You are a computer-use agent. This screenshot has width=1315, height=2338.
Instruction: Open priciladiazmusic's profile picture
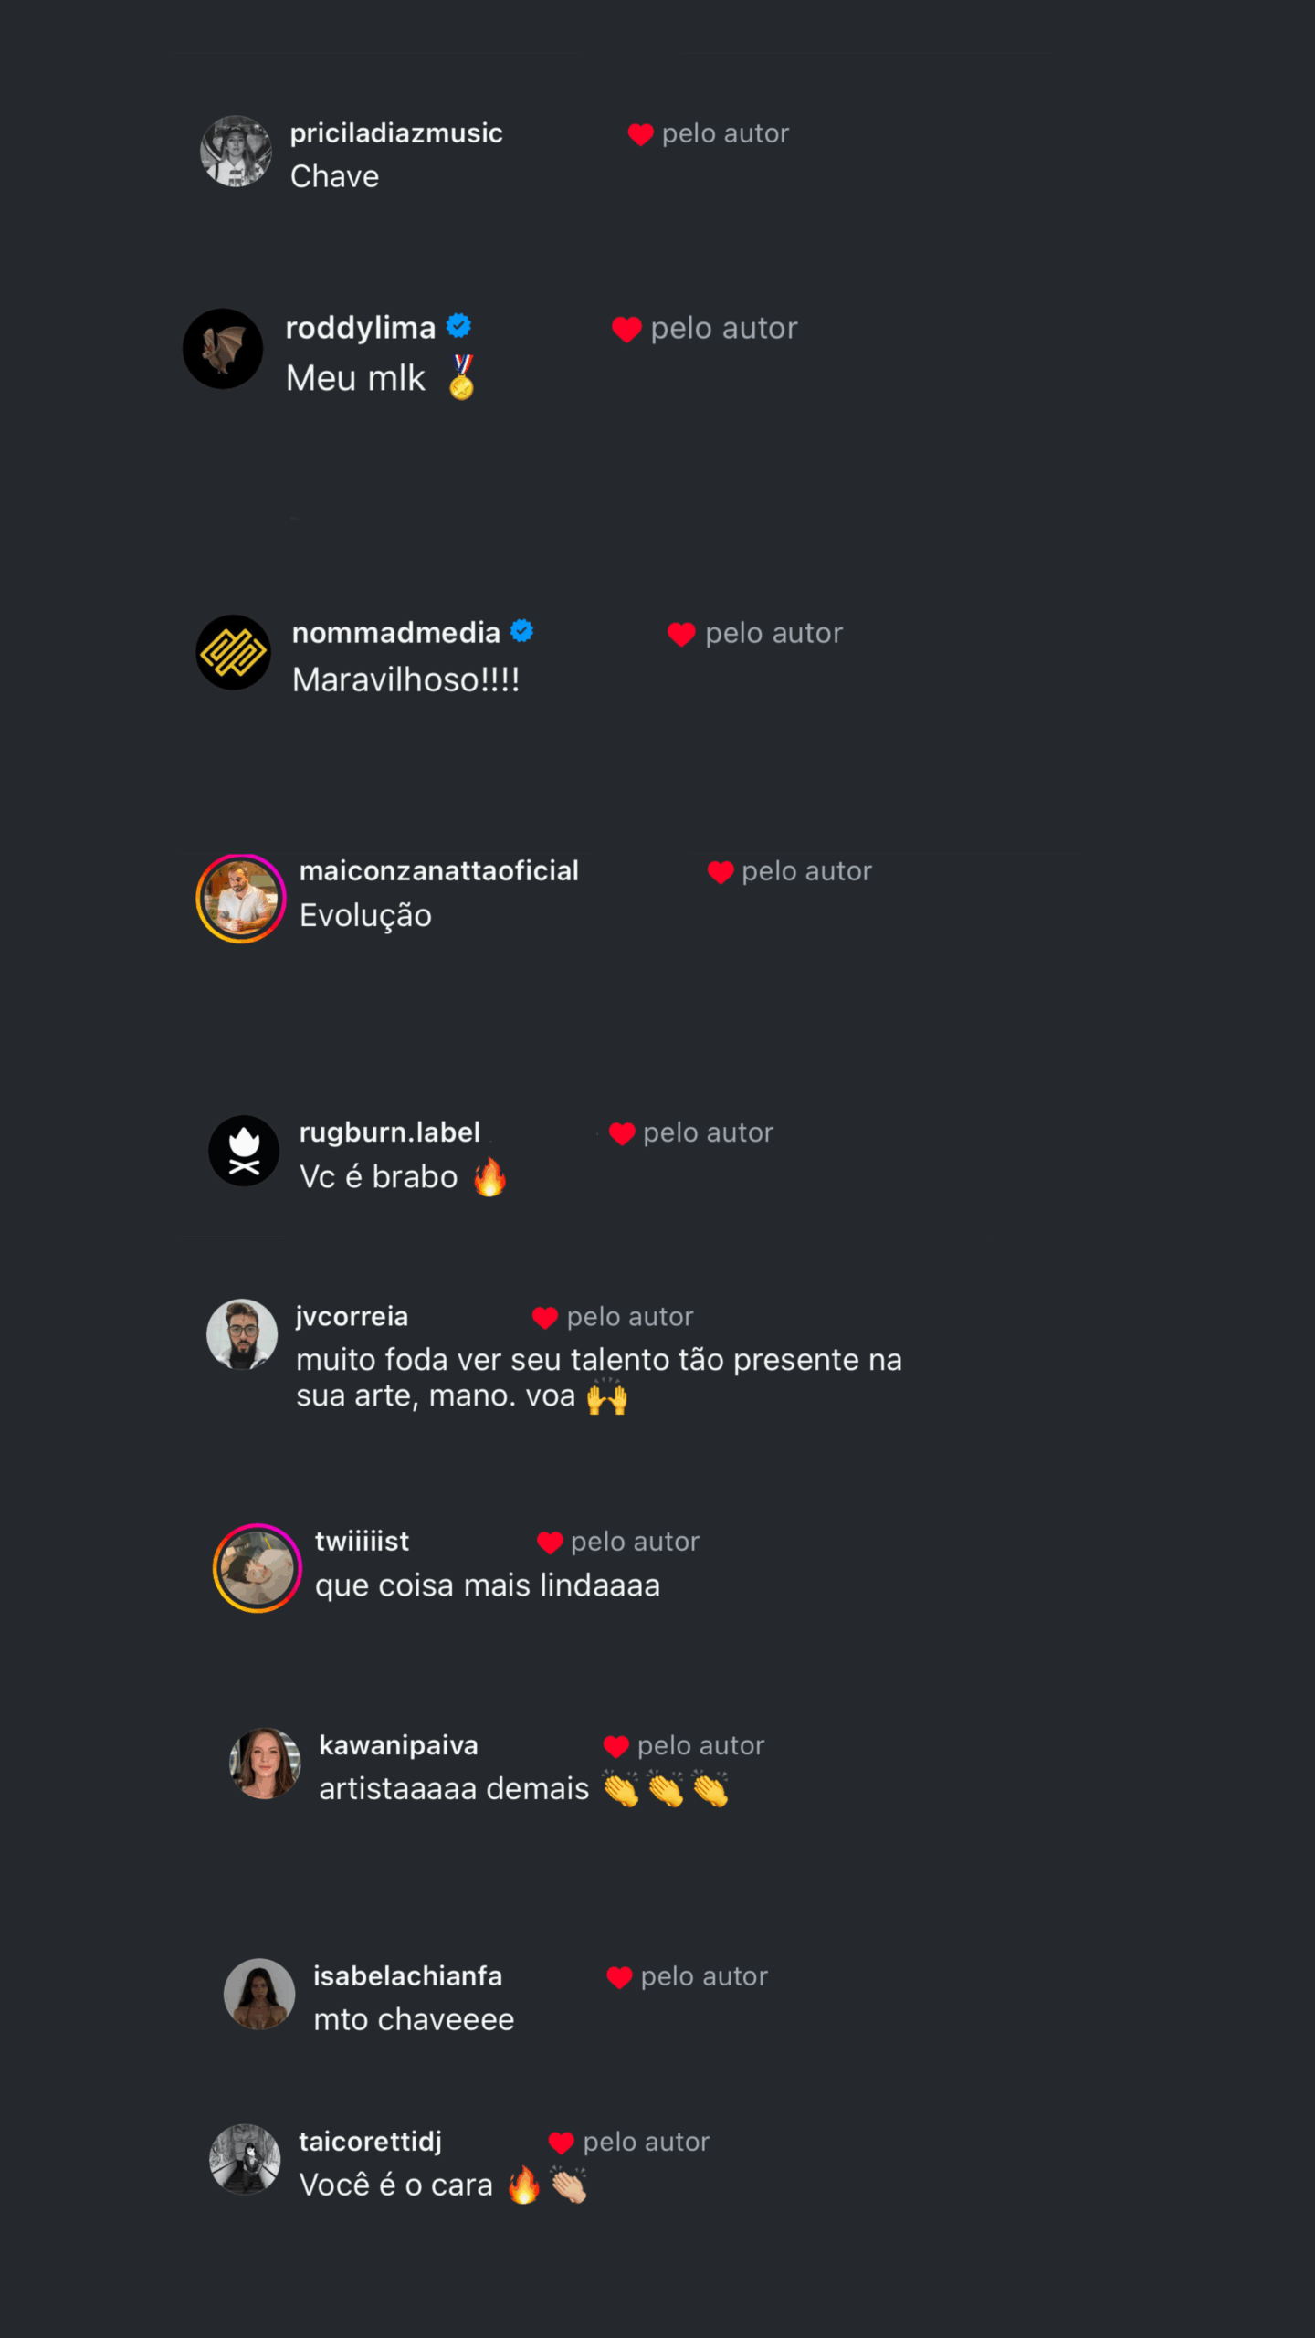click(236, 152)
